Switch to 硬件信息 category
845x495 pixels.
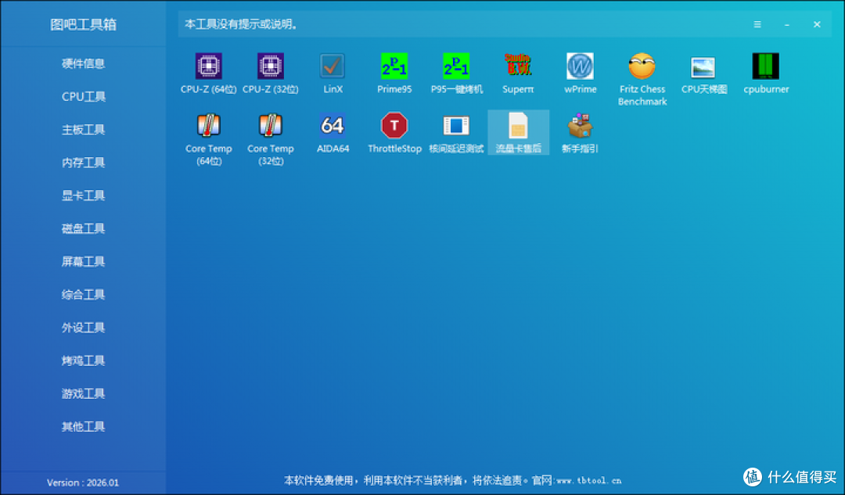83,63
